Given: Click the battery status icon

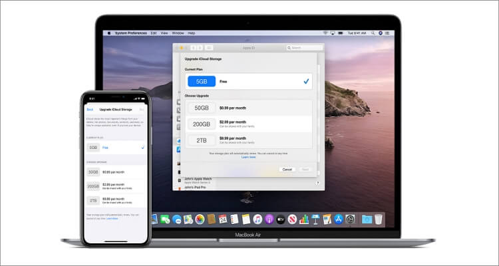Looking at the screenshot, I should point(341,33).
